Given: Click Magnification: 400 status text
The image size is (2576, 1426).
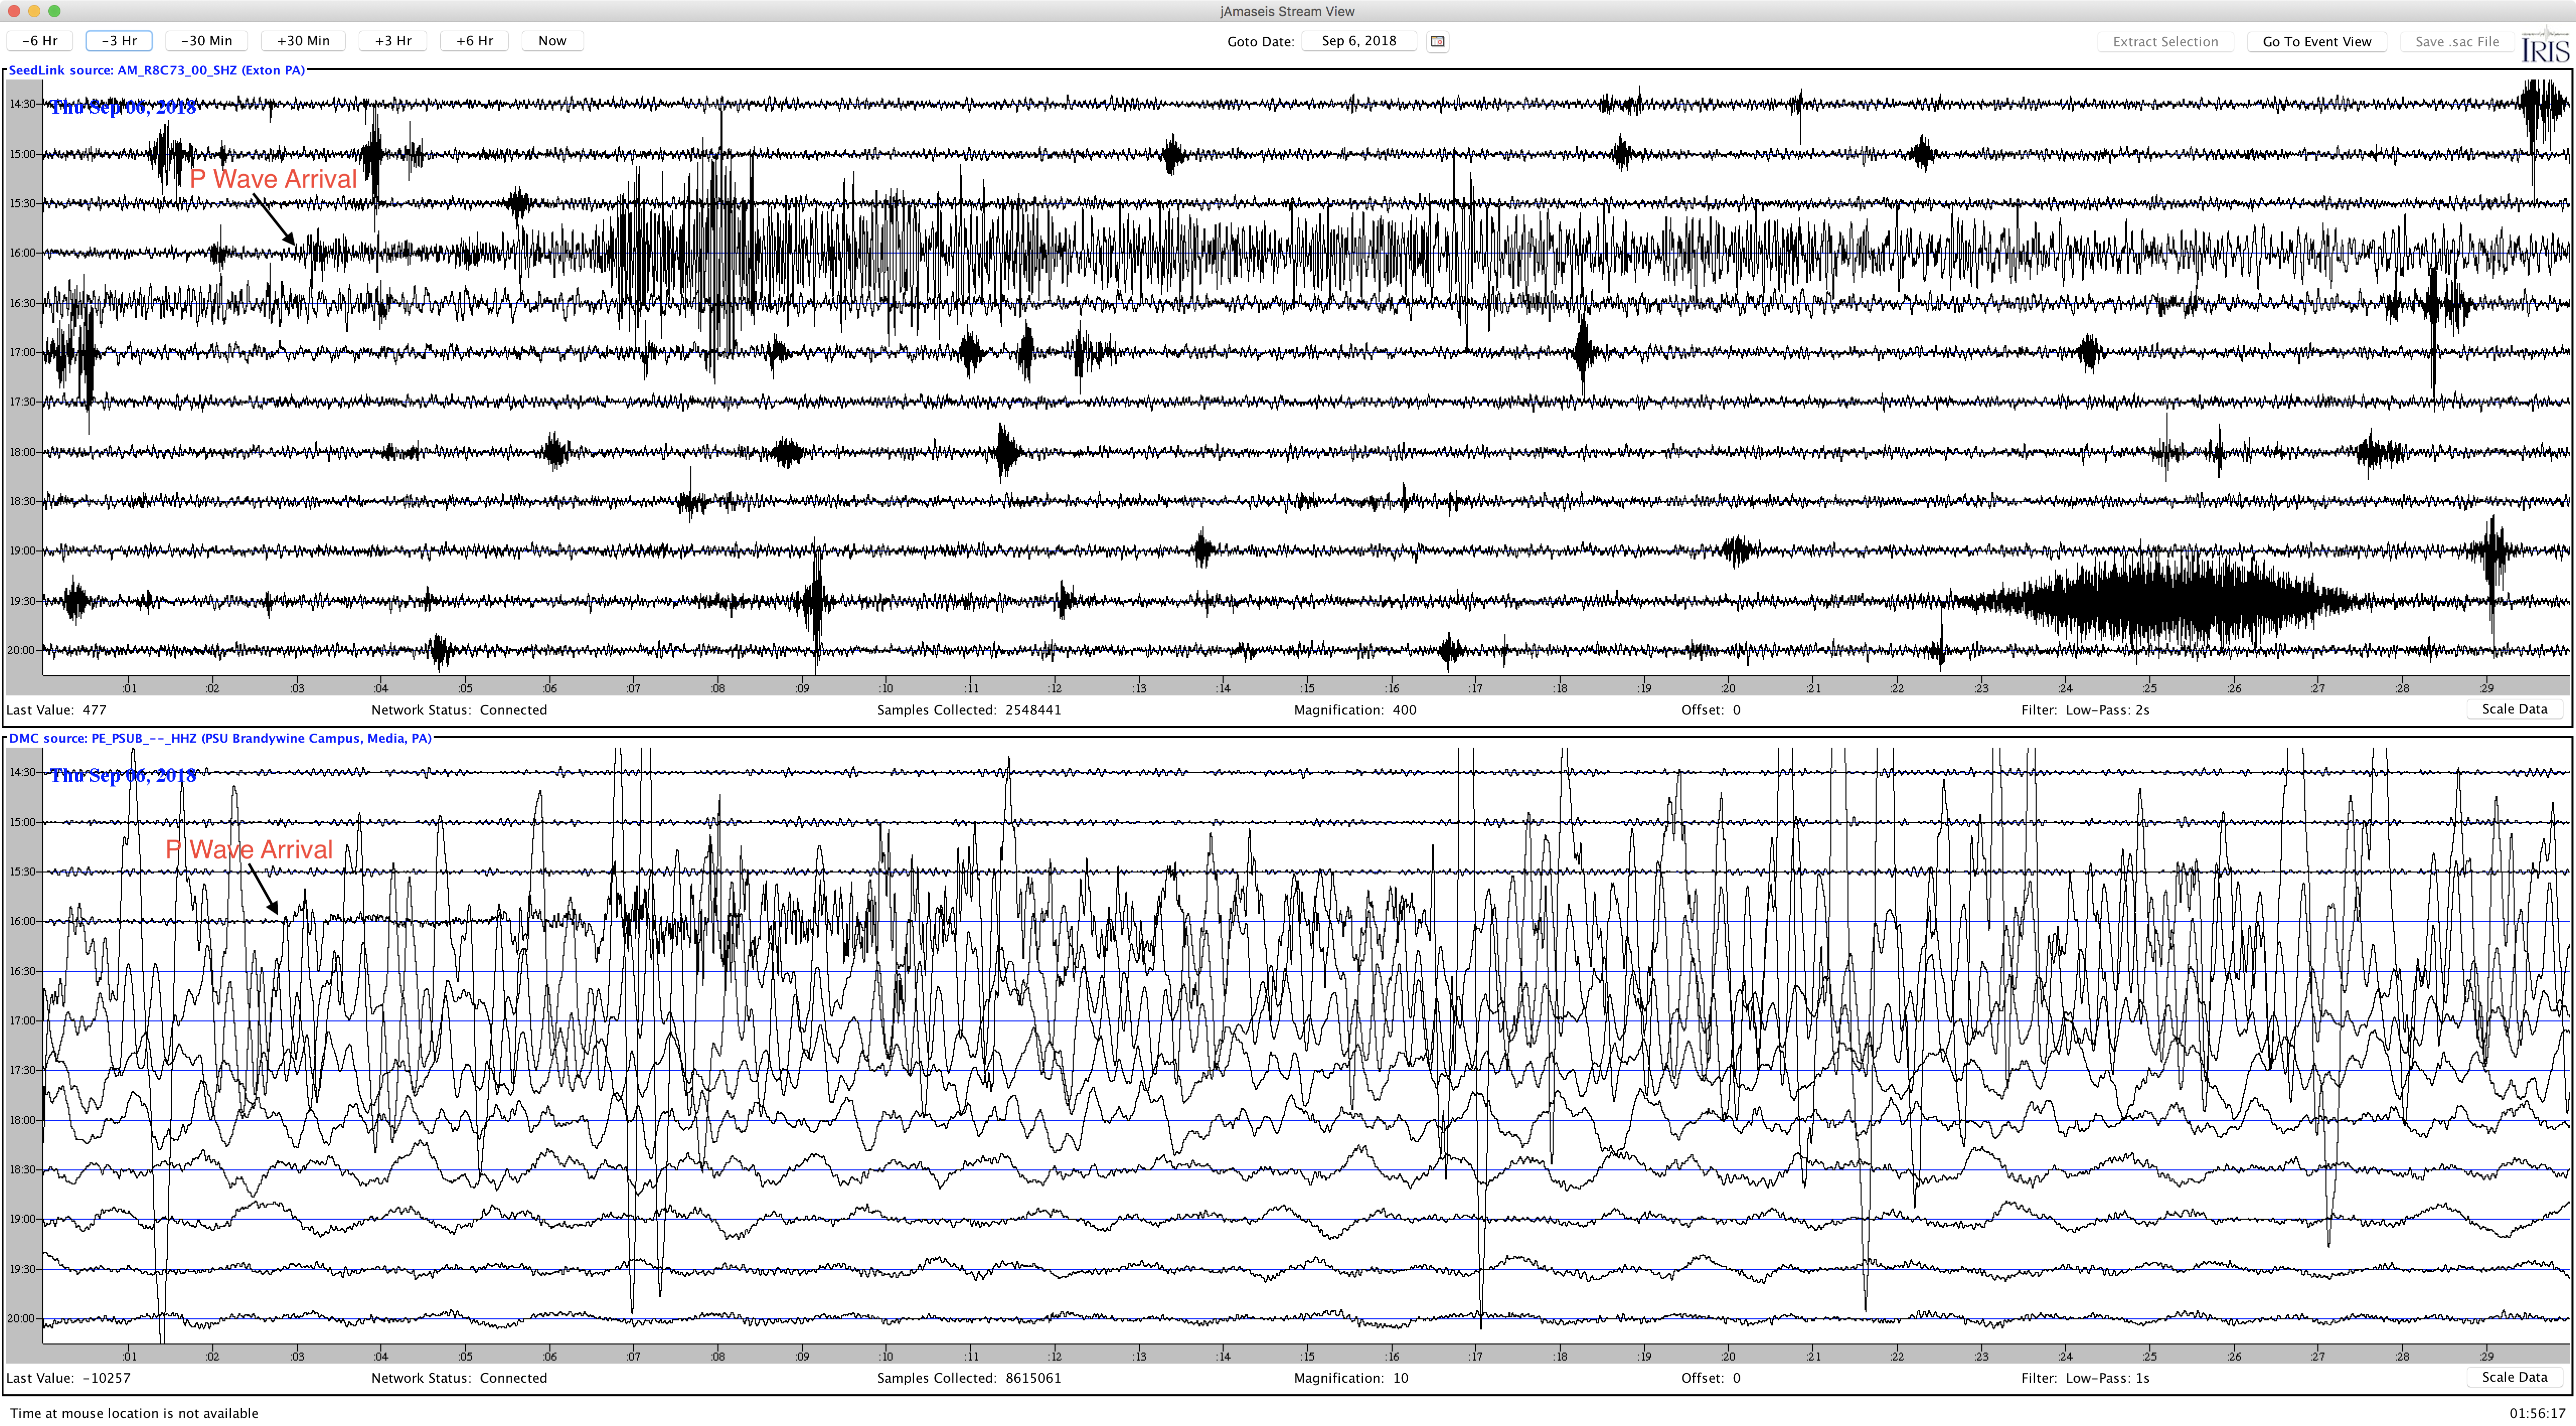Looking at the screenshot, I should pyautogui.click(x=1354, y=710).
